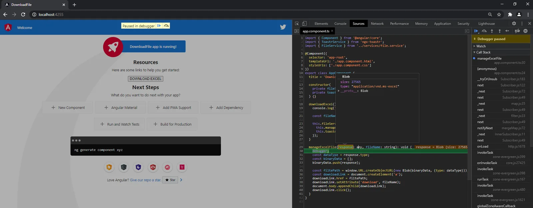Viewport: 533px width, 208px height.
Task: Toggle the Pause on exceptions icon
Action: pos(525,31)
